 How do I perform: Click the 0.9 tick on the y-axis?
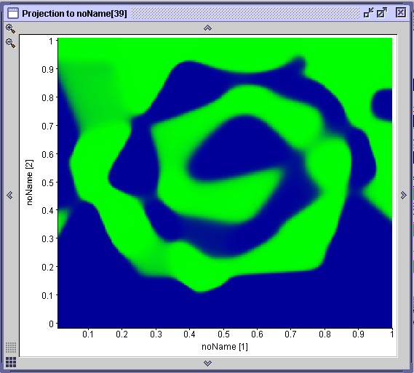(48, 69)
